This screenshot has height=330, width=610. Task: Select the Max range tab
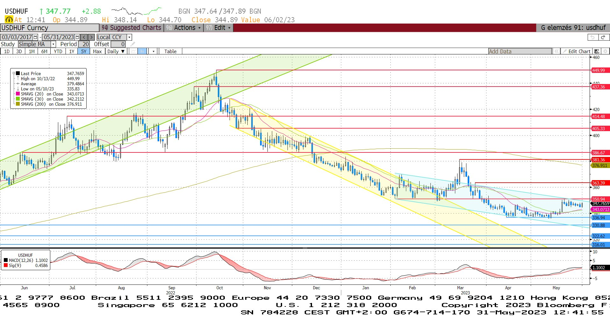pos(97,51)
